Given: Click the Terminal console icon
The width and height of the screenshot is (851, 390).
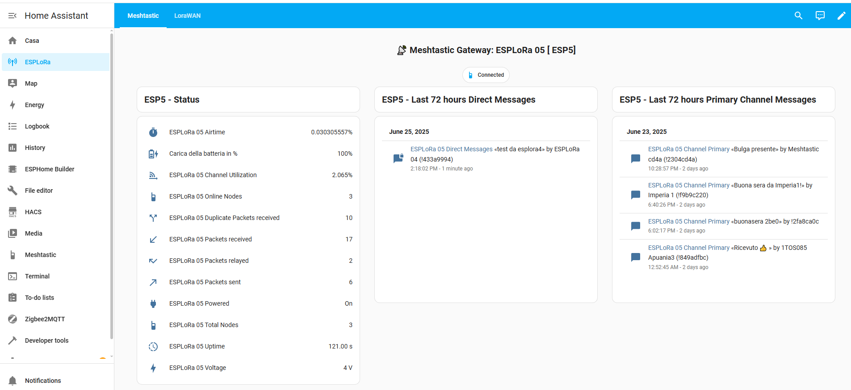Looking at the screenshot, I should point(13,276).
